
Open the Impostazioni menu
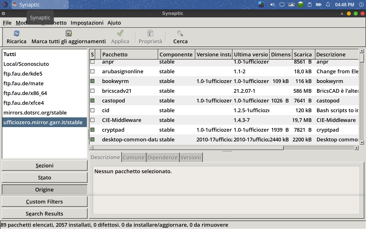(87, 23)
